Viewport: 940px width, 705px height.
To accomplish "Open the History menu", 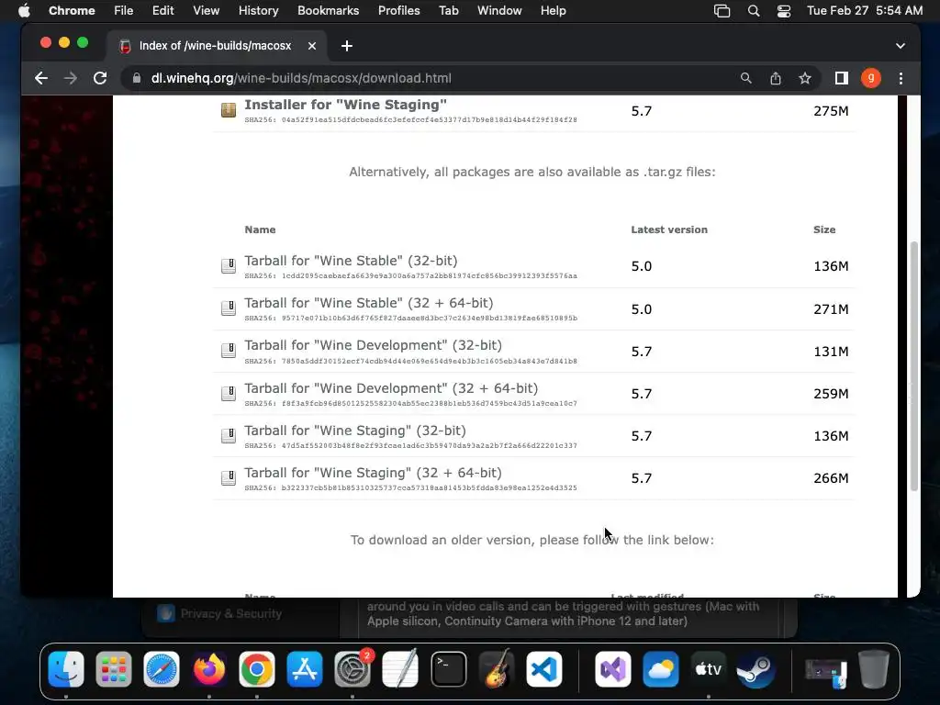I will 258,11.
